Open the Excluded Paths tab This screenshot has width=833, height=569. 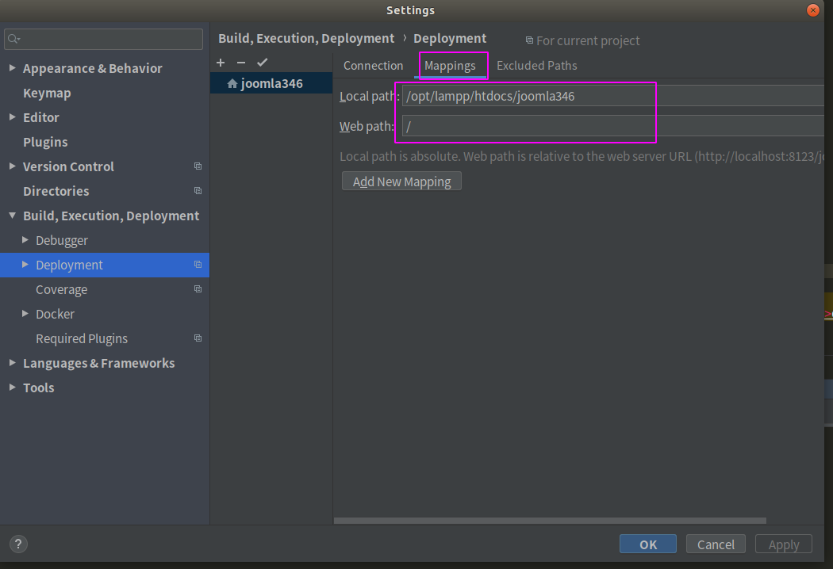536,66
